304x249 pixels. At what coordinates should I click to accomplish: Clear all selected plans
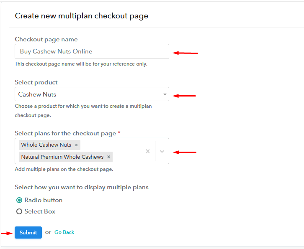(x=147, y=151)
